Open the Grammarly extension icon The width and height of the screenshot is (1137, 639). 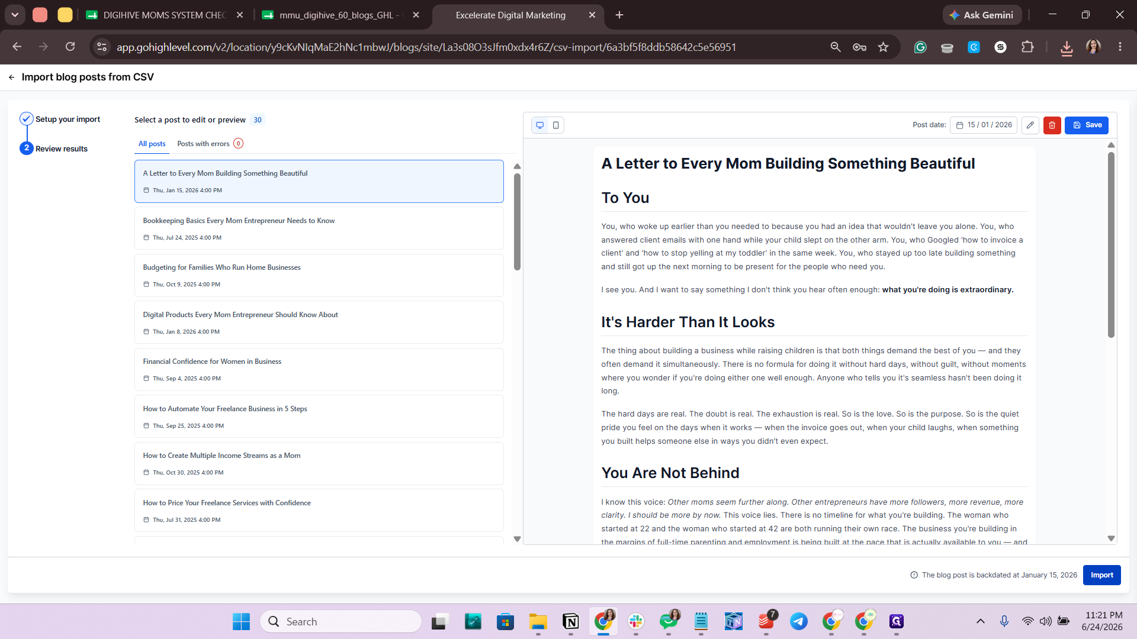coord(920,47)
